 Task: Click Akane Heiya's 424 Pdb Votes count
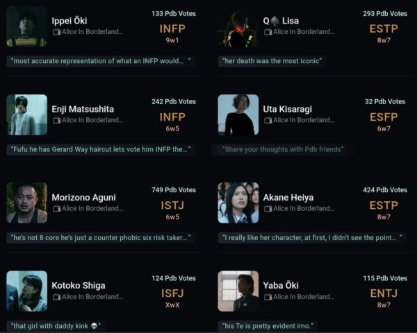384,189
